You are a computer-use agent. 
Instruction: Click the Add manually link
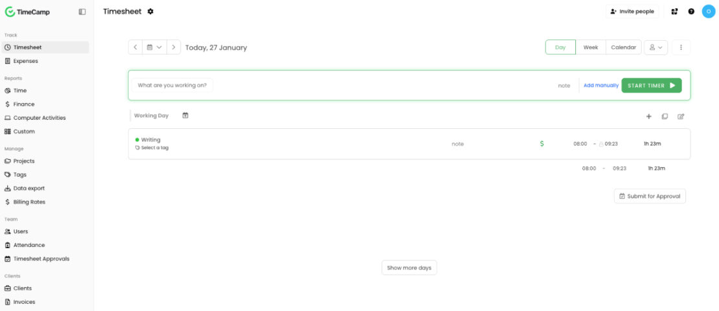(x=601, y=86)
